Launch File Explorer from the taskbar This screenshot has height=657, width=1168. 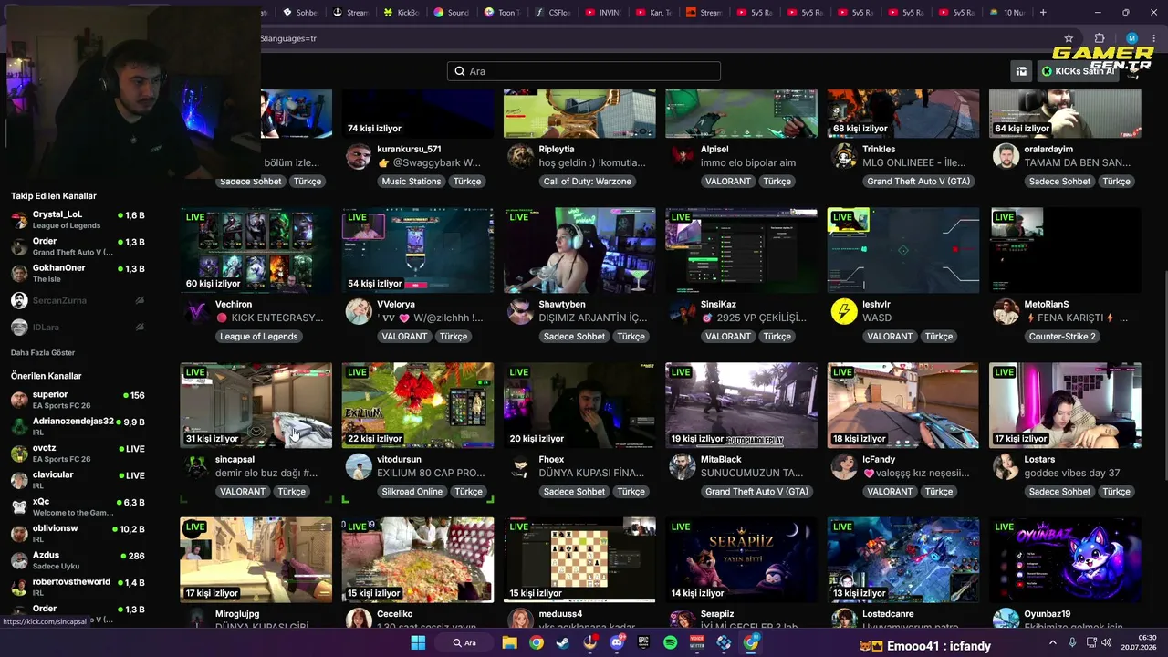510,642
